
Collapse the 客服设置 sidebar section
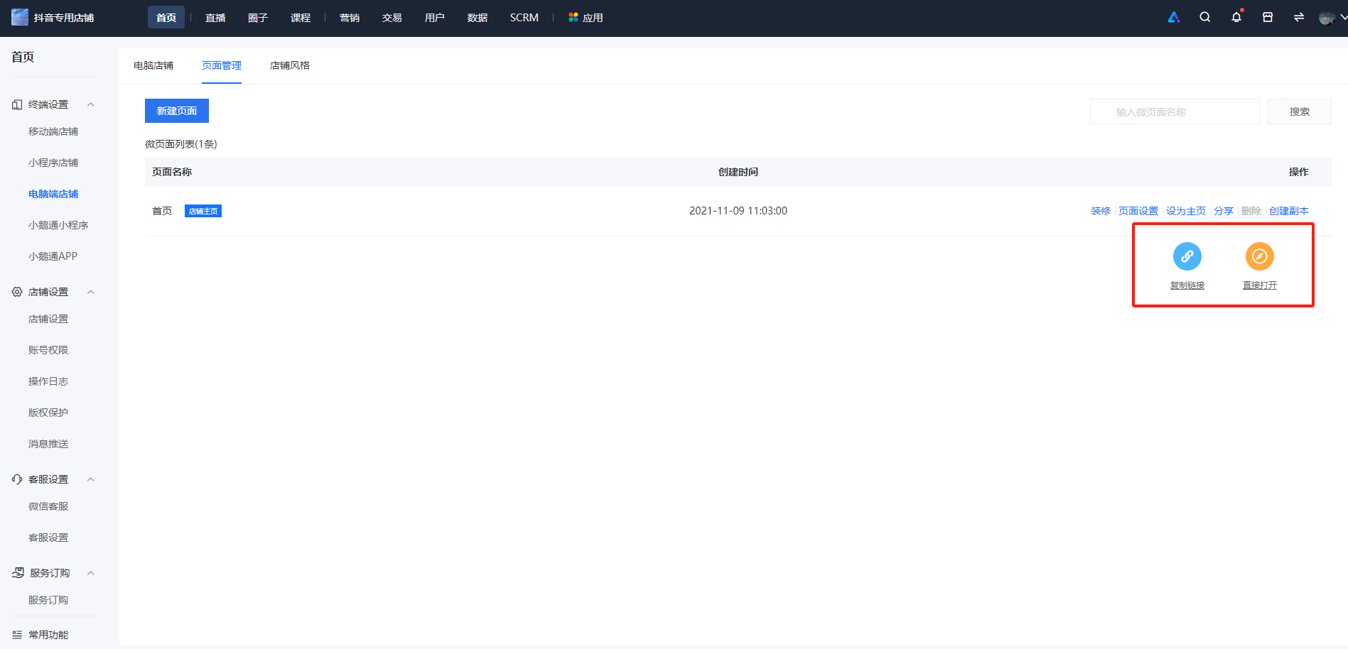[90, 479]
